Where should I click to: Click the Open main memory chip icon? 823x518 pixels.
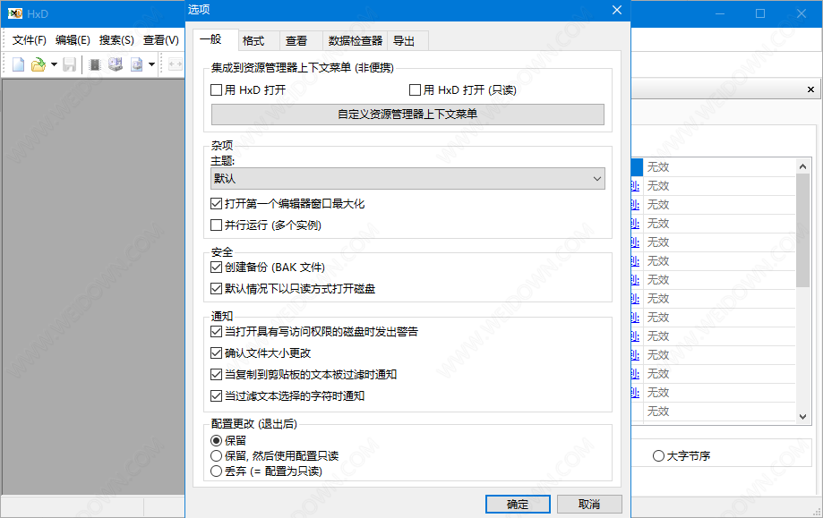(95, 64)
